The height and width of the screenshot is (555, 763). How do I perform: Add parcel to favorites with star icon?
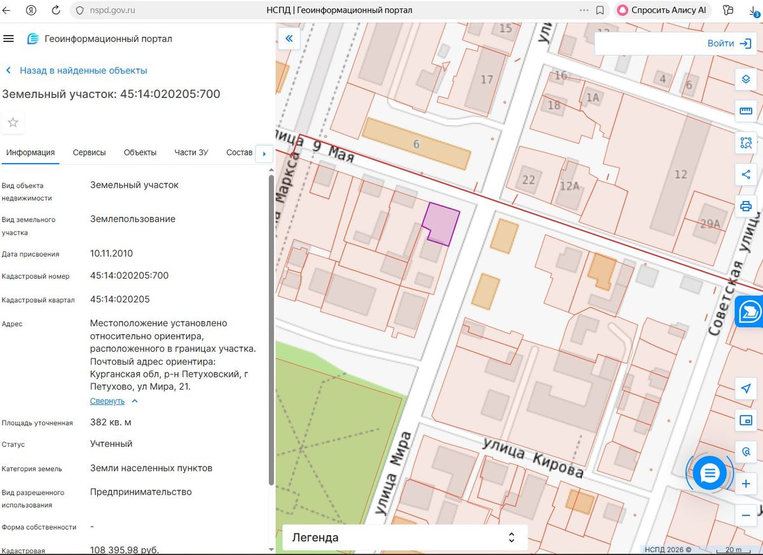pos(13,122)
